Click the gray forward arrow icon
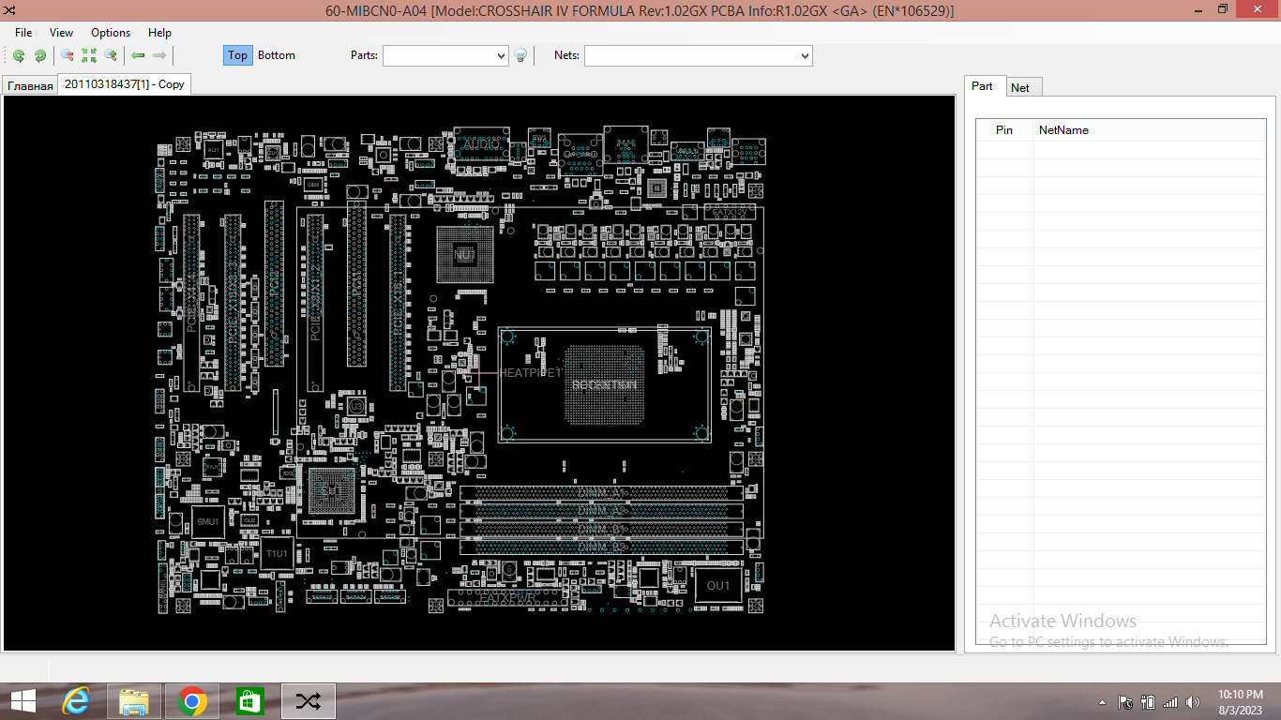Viewport: 1281px width, 720px height. [159, 55]
